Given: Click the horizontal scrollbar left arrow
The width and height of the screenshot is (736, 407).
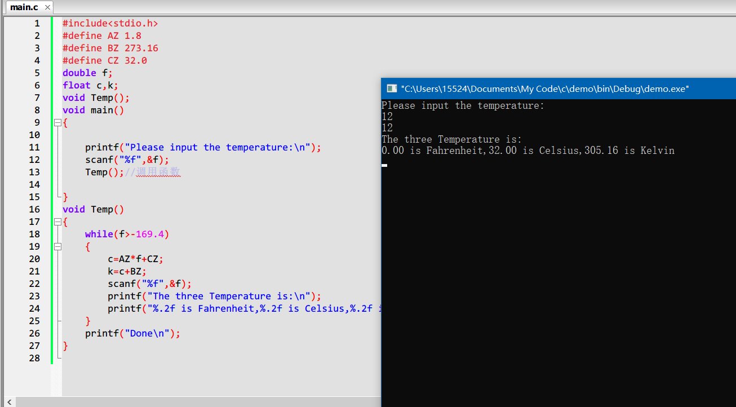Looking at the screenshot, I should 8,401.
